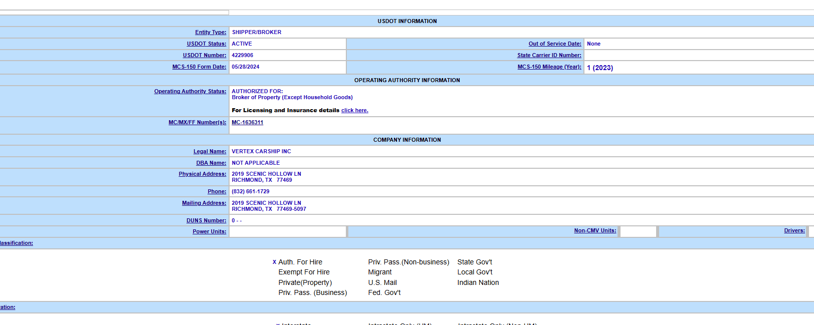Screen dimensions: 814x325
Task: Open the Non-CMV Units label link
Action: click(595, 230)
